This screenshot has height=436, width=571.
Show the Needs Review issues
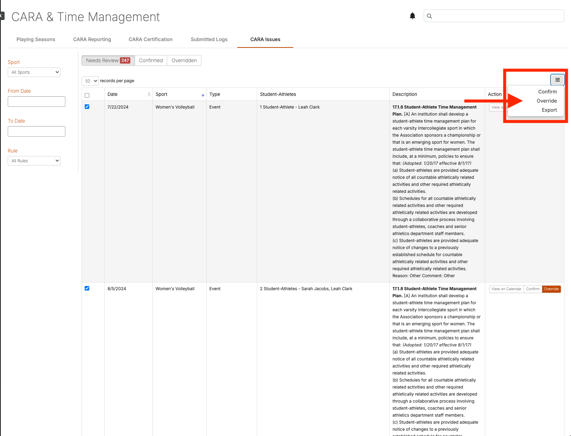pyautogui.click(x=108, y=60)
